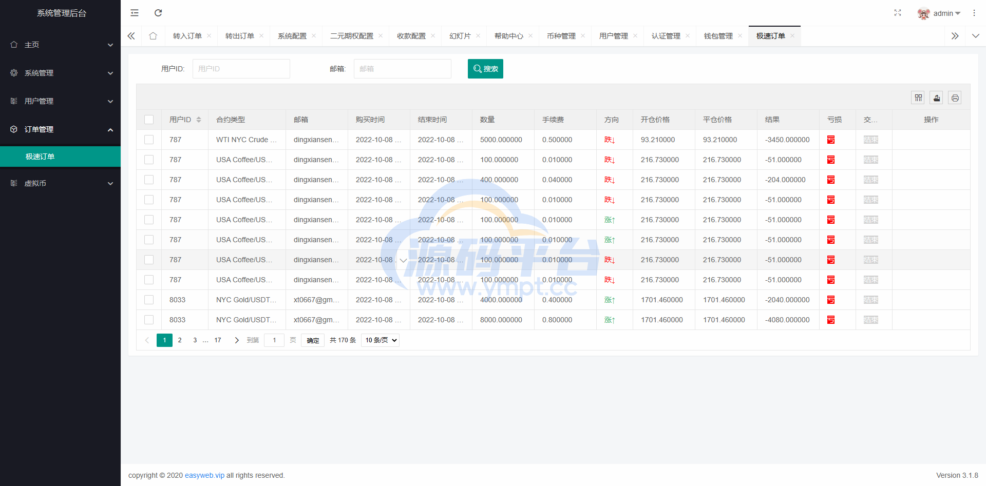Collapse the 订单管理 sidebar menu
The height and width of the screenshot is (486, 986).
(60, 129)
